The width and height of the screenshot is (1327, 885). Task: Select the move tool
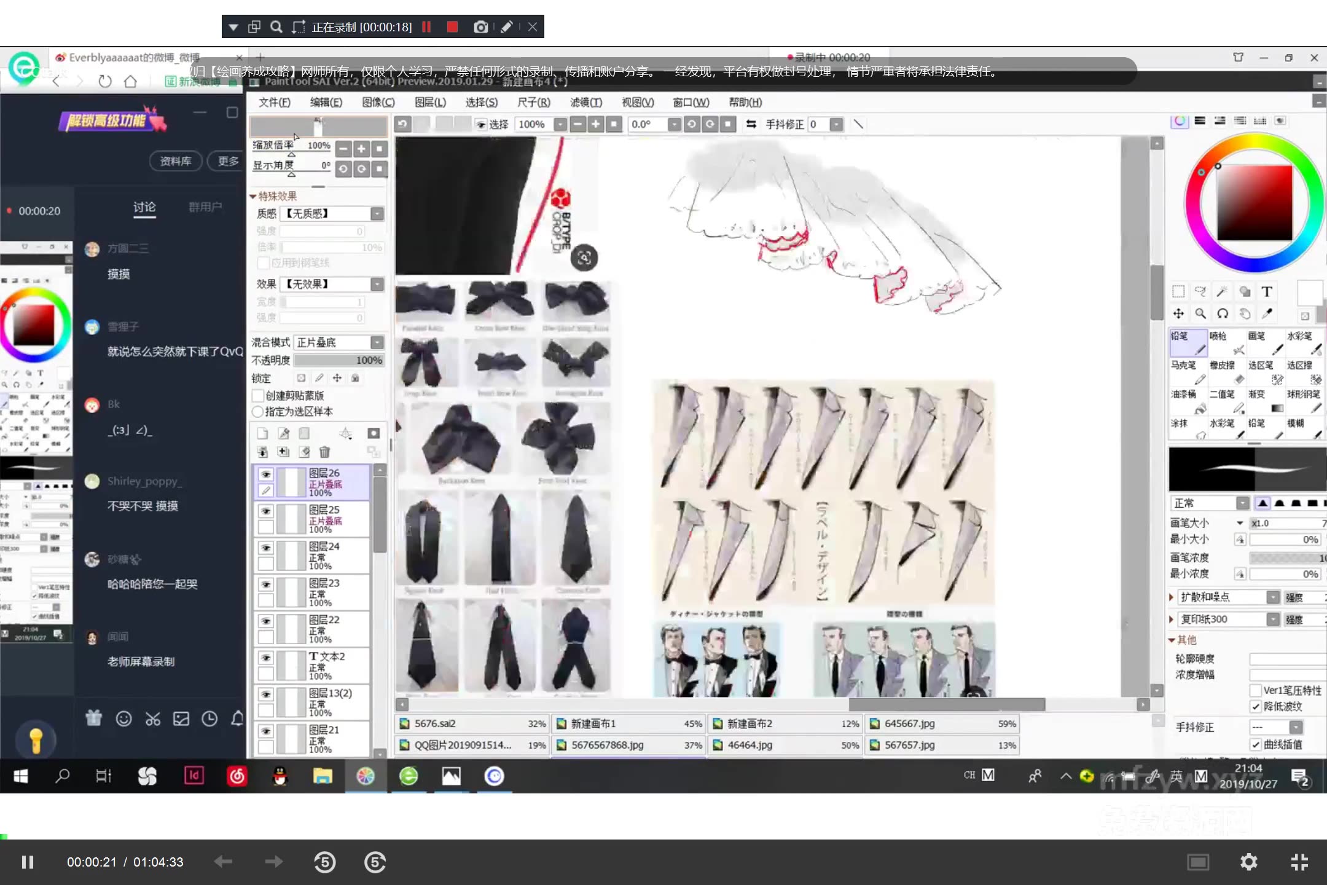click(x=1178, y=314)
